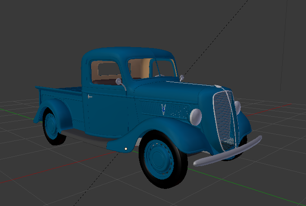
Task: Select the headlight beside the V emblem
Action: click(196, 117)
